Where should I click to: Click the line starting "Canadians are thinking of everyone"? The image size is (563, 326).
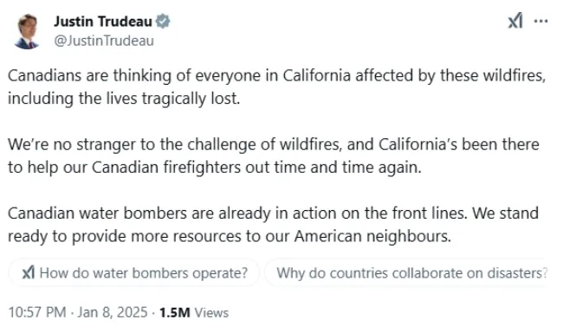click(277, 76)
